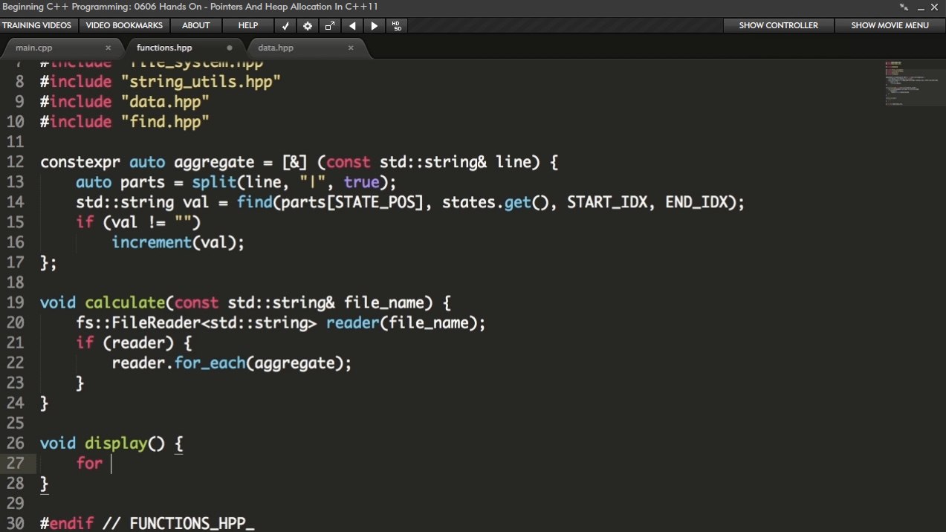
Task: Click 'START_IDX' on line 14
Action: coord(607,202)
